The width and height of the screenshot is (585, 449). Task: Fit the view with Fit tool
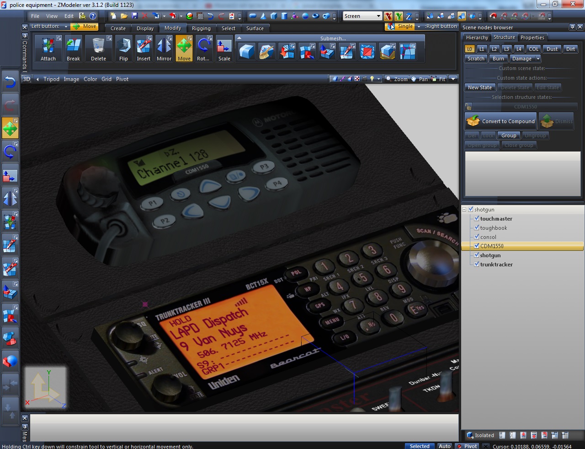pyautogui.click(x=438, y=79)
